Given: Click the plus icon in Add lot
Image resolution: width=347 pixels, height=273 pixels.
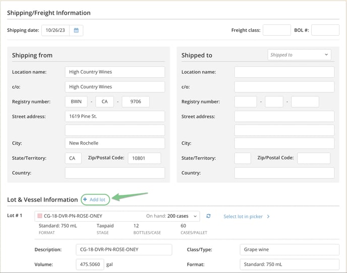Looking at the screenshot, I should 85,200.
